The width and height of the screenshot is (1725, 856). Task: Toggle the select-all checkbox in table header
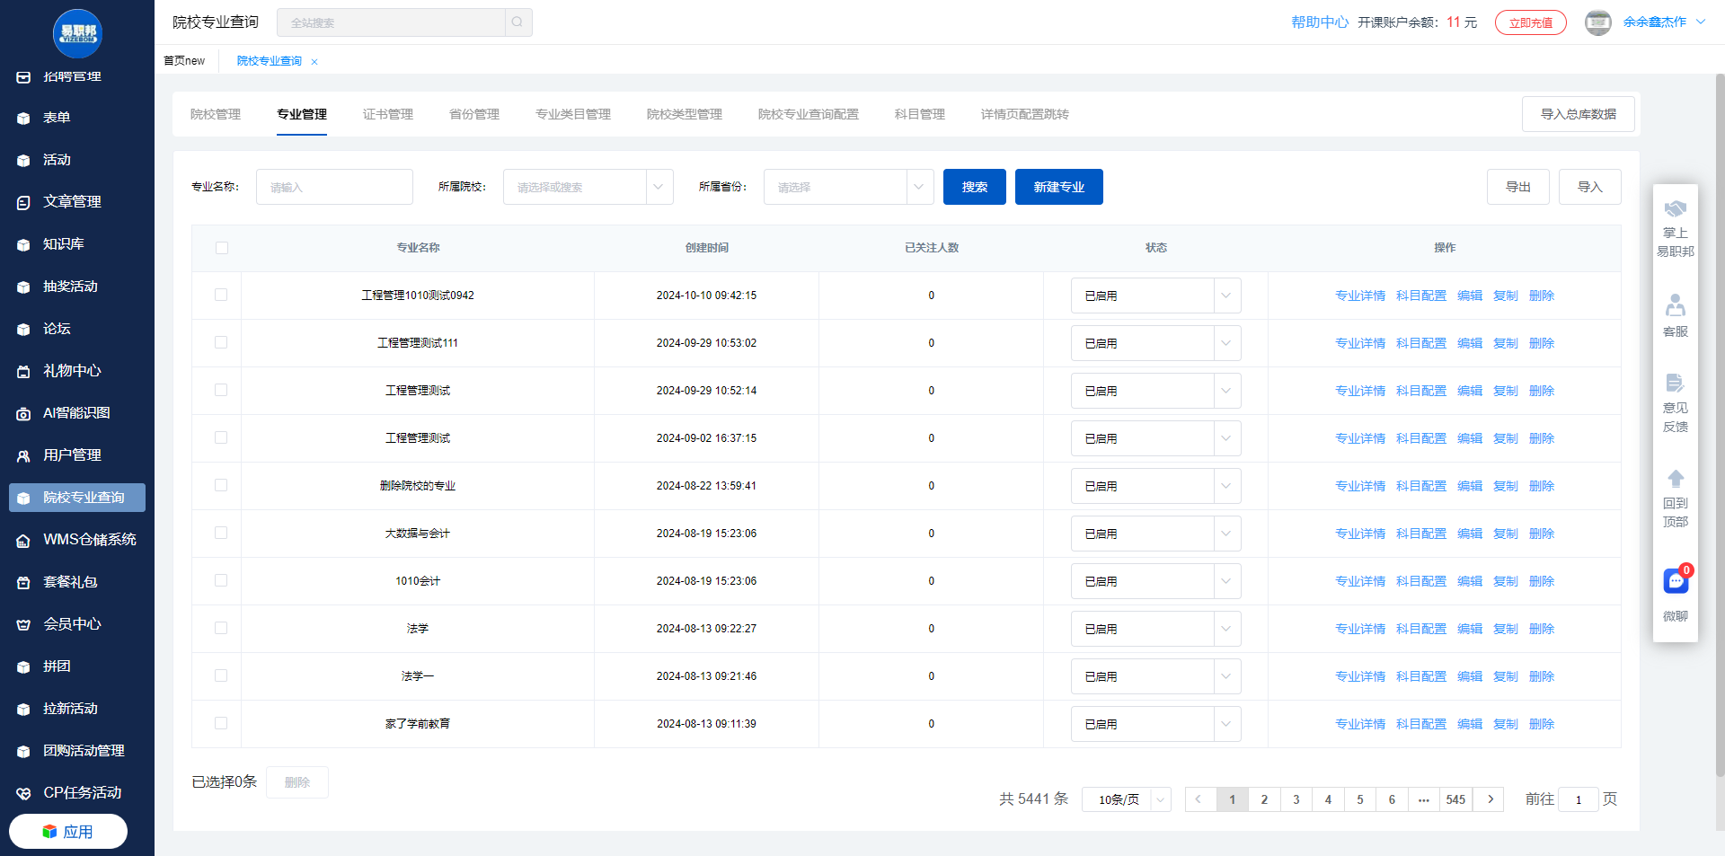coord(222,248)
